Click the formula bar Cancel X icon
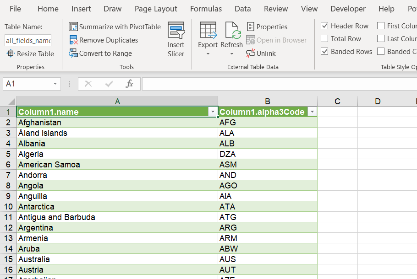The height and width of the screenshot is (279, 417). point(88,84)
